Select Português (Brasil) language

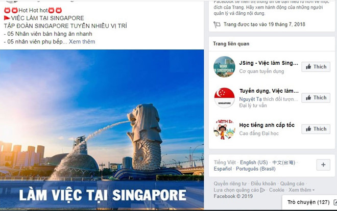tap(256, 169)
